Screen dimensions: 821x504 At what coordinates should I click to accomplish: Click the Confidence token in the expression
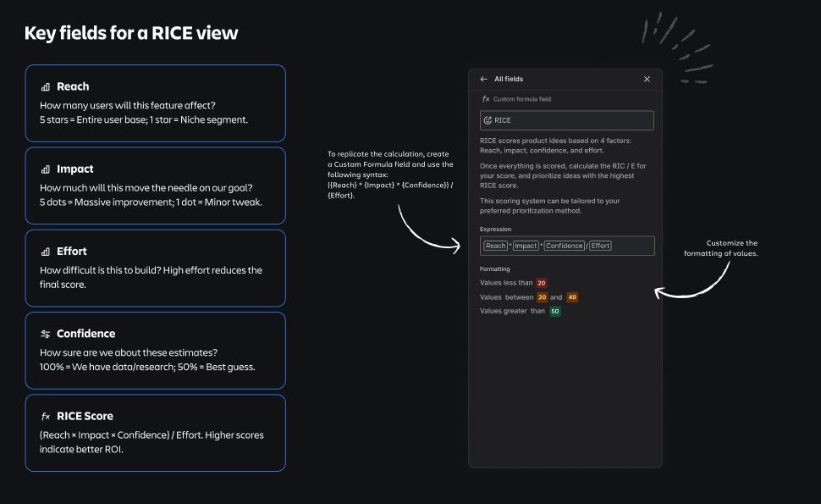click(564, 246)
